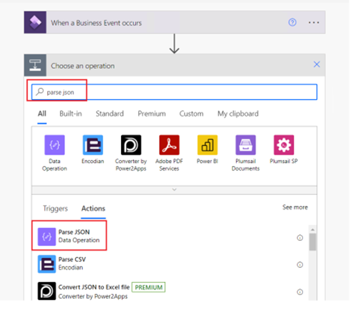This screenshot has width=361, height=317.
Task: Click the Convert JSON to Excel icon
Action: click(x=47, y=291)
